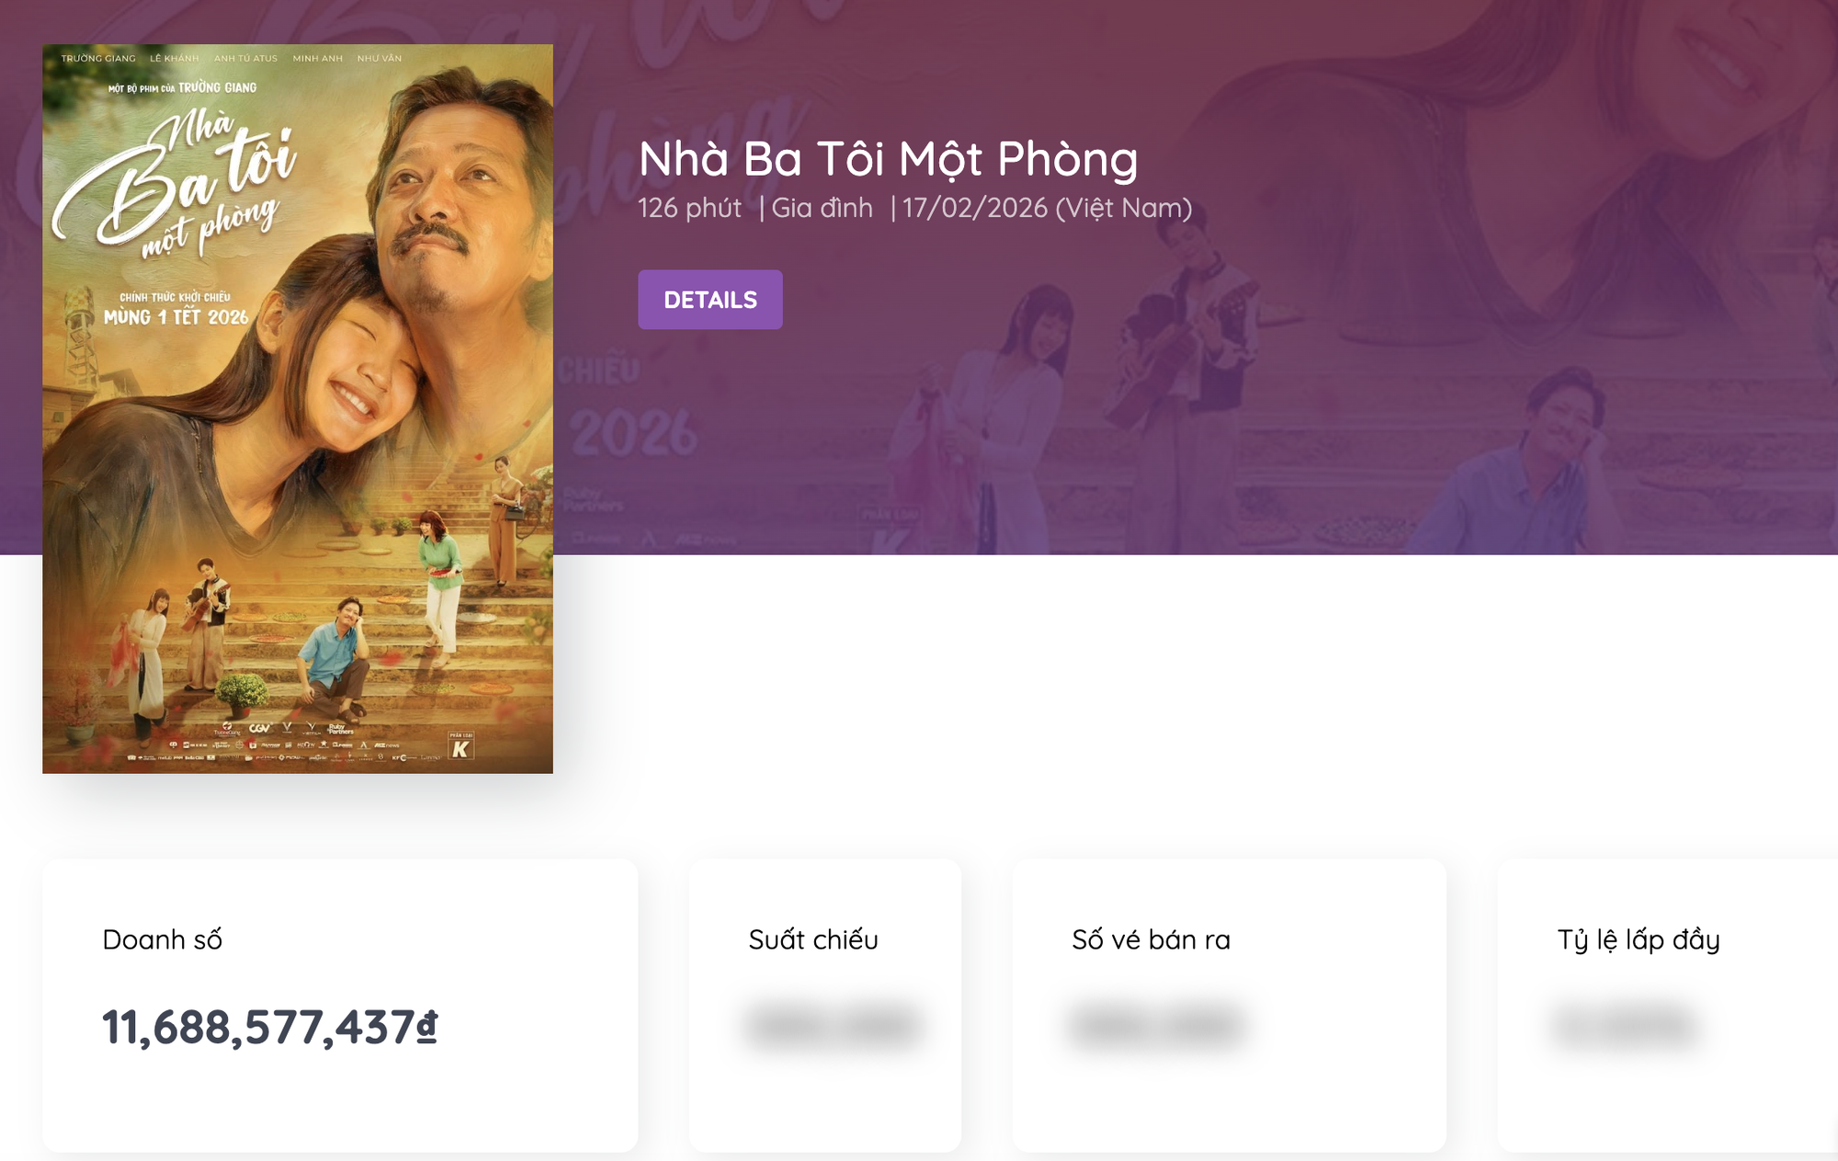Reveal the blurred Suất chiếu value
This screenshot has width=1838, height=1161.
[x=834, y=1026]
